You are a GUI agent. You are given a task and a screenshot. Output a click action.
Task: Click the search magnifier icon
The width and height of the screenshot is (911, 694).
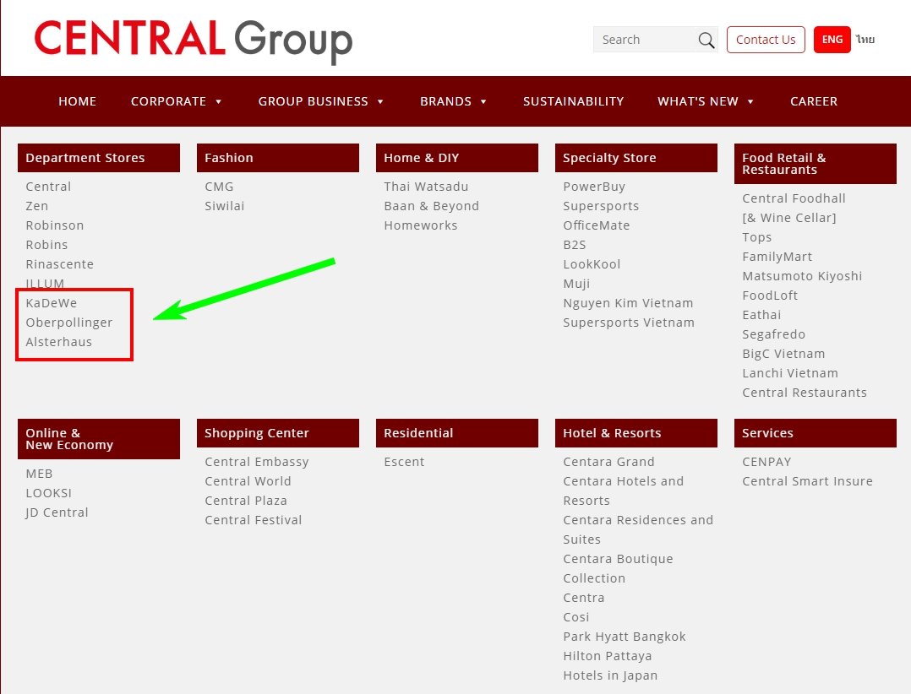click(706, 40)
